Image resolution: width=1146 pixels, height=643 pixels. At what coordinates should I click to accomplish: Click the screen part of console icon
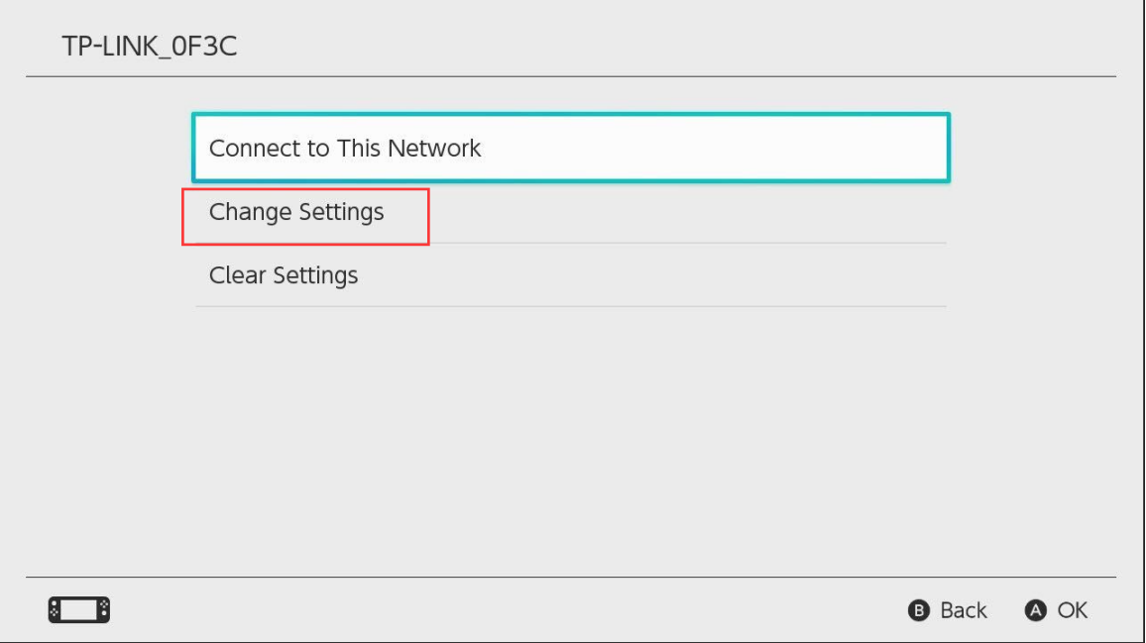coord(79,610)
